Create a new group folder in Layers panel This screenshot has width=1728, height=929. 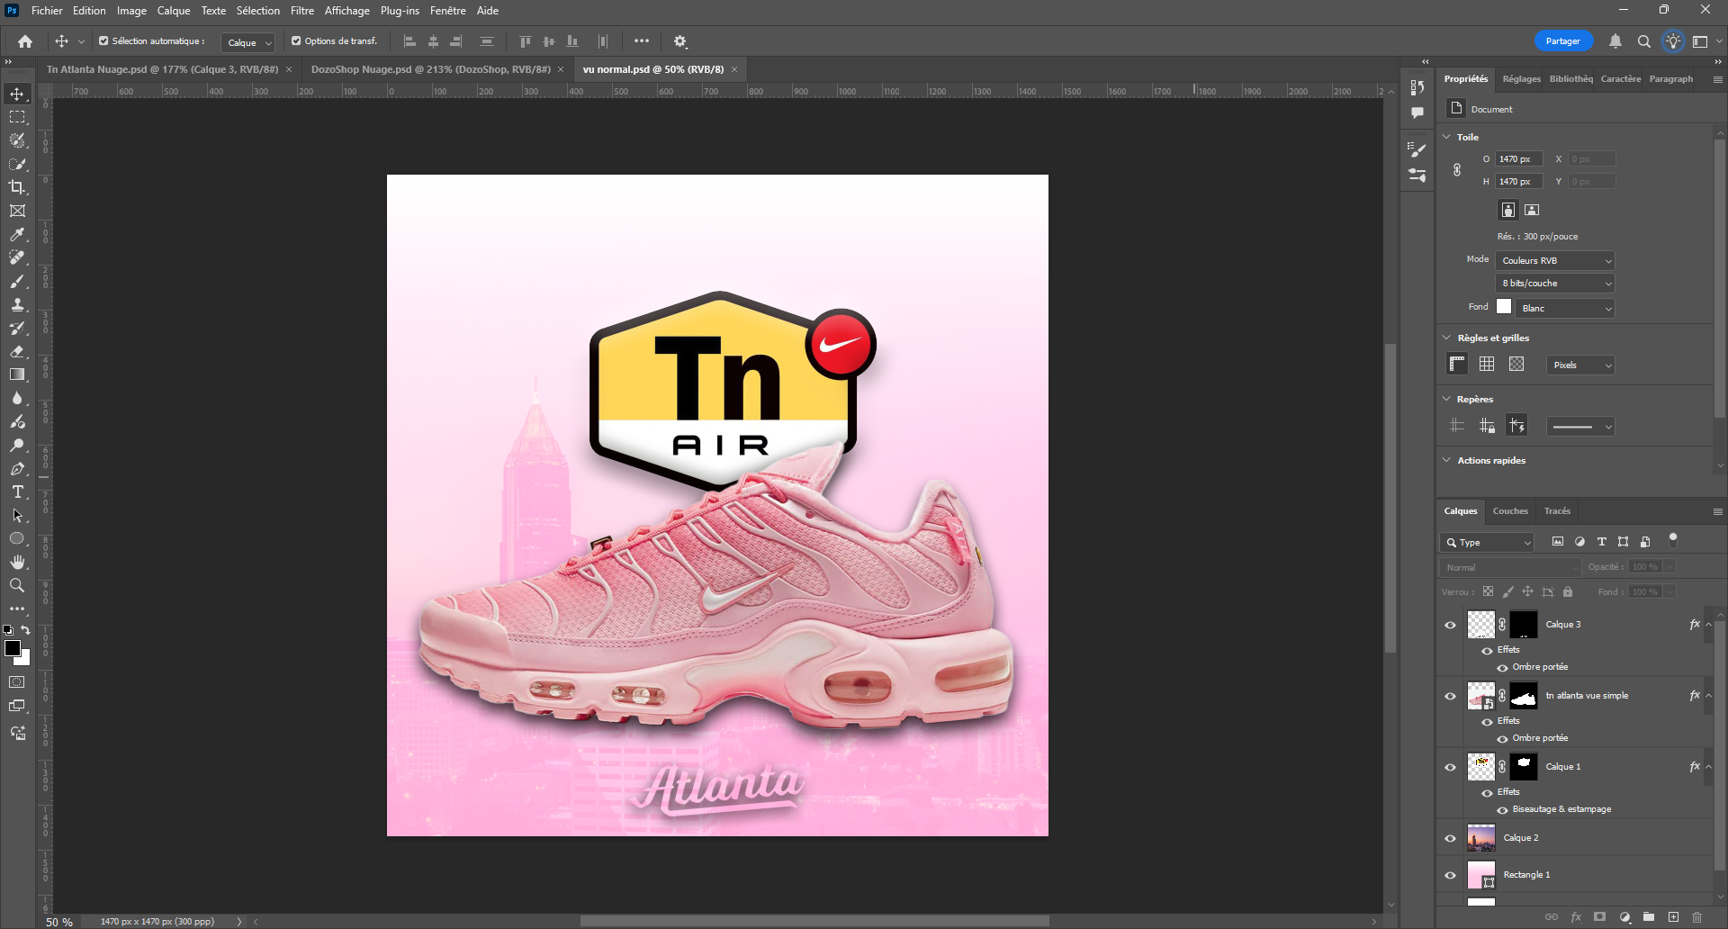[1649, 917]
